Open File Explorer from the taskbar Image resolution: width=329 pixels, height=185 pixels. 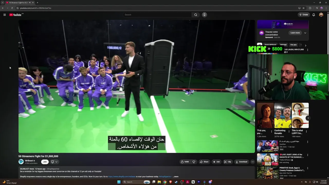click(159, 182)
